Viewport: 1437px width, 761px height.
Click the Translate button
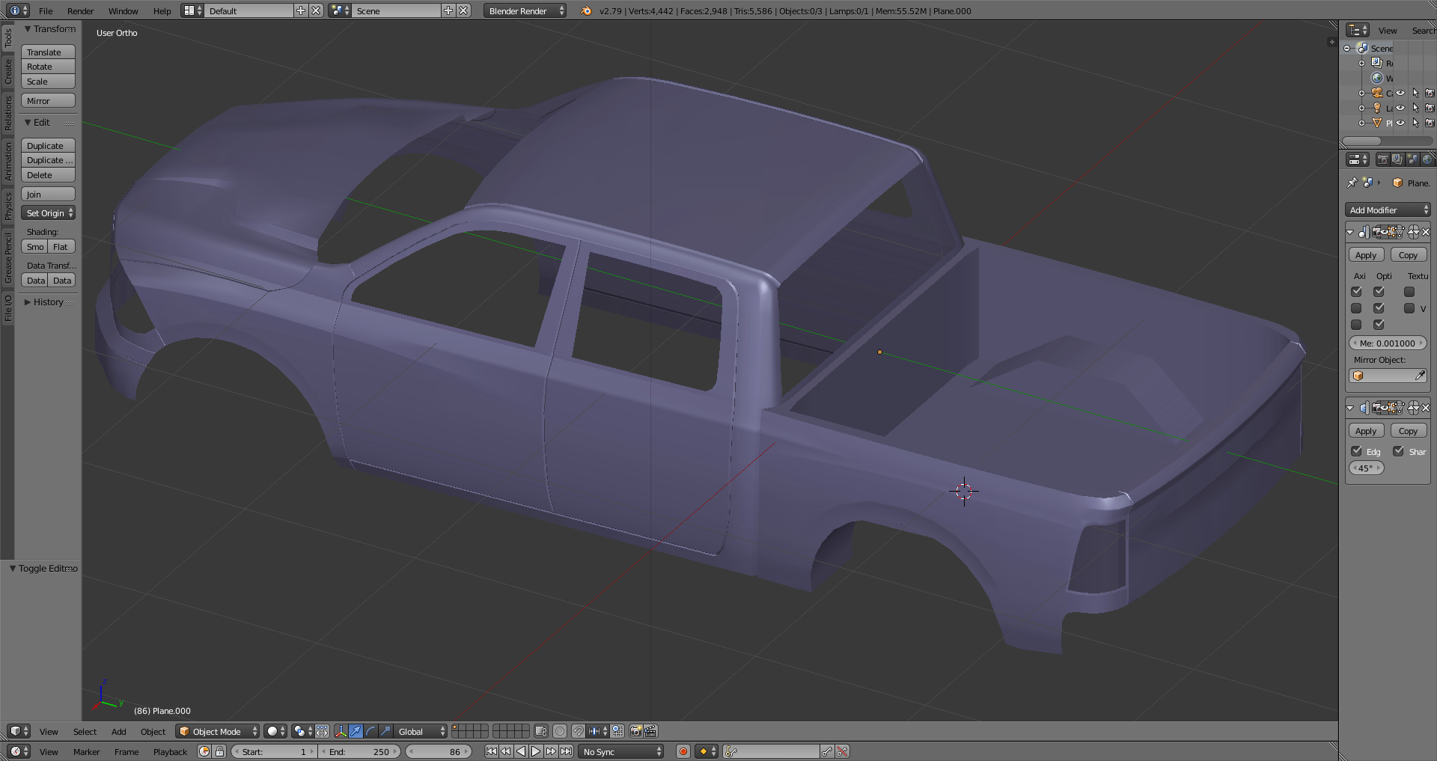48,52
